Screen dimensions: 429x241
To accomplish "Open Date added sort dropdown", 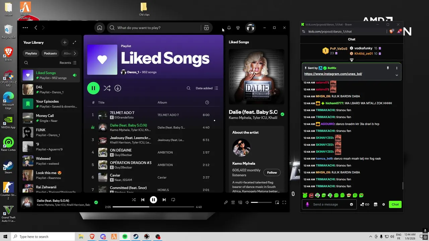I will 207,88.
